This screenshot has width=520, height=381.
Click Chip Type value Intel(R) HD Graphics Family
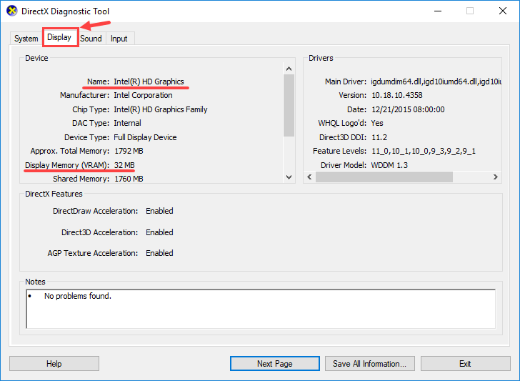click(161, 109)
